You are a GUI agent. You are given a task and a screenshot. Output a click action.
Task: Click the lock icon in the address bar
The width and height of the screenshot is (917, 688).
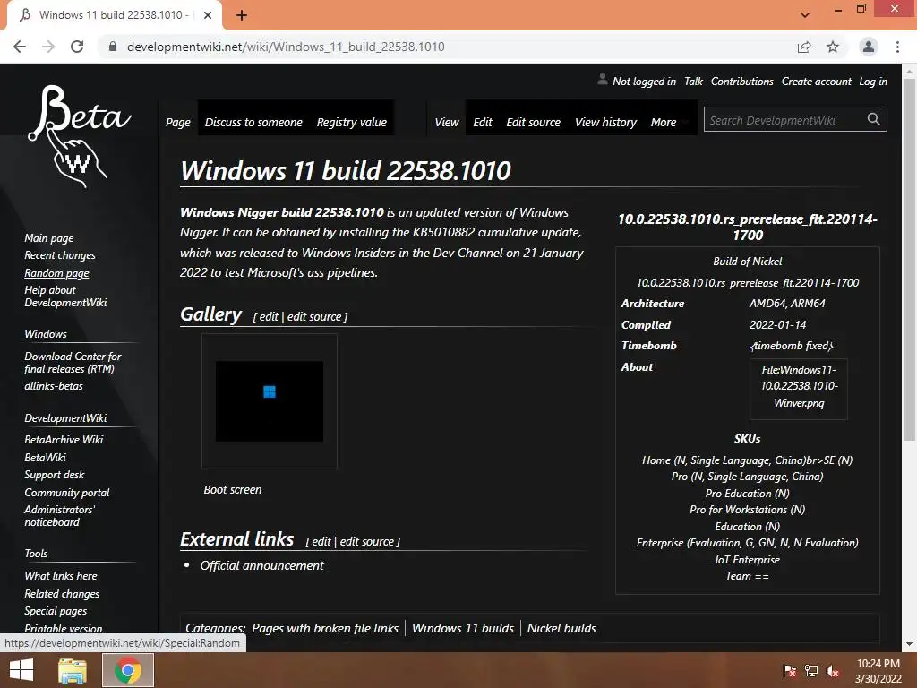pos(113,47)
